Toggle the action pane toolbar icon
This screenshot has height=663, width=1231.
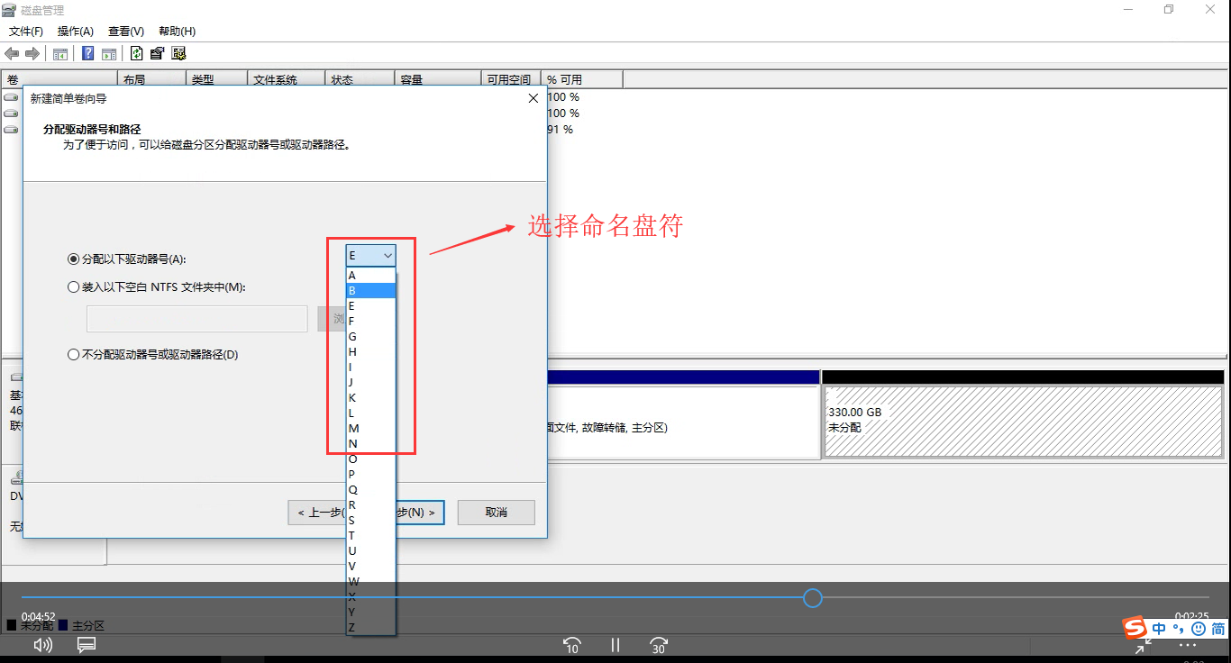click(x=109, y=53)
